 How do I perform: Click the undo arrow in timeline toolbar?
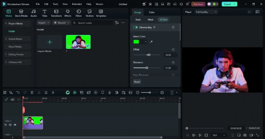point(18,92)
